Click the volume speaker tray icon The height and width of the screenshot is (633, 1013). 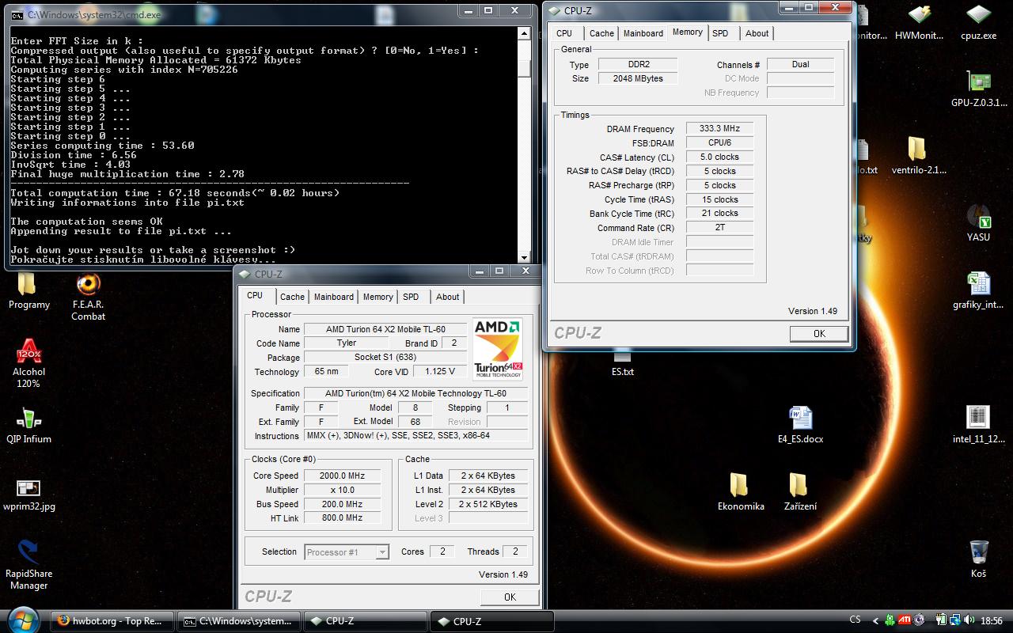[970, 621]
